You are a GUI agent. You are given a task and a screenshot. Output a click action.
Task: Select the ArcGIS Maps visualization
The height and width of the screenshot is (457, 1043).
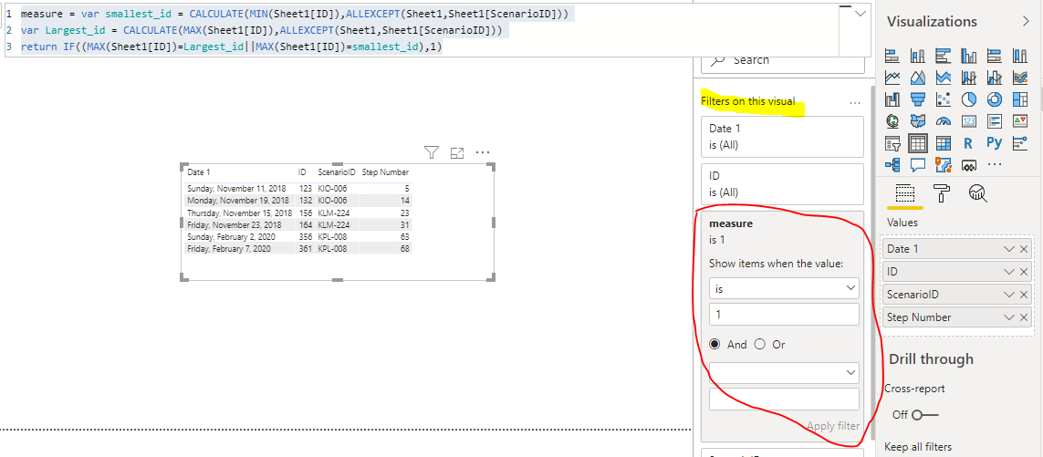click(x=944, y=164)
